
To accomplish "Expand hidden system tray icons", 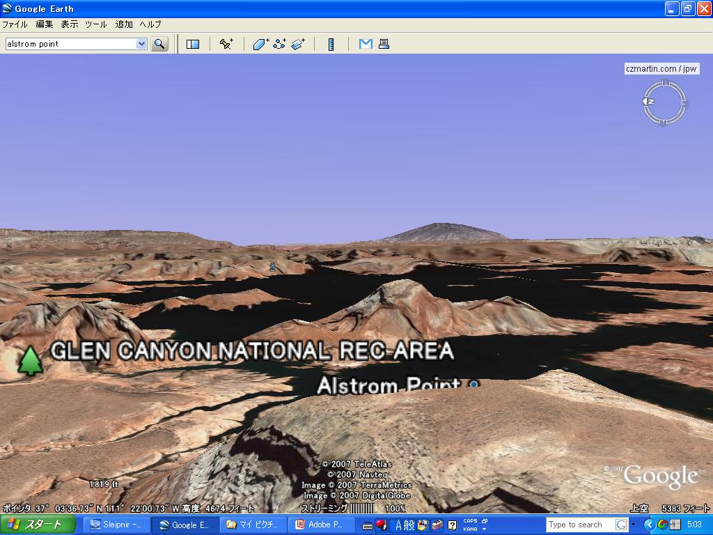I will [x=650, y=525].
